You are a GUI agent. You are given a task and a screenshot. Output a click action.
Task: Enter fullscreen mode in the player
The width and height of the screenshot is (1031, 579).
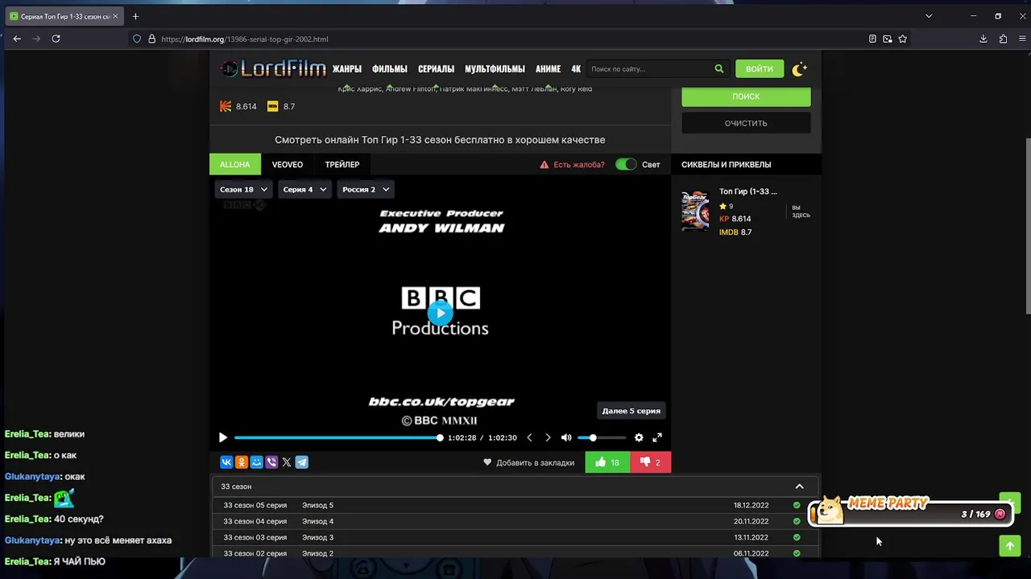click(x=657, y=437)
